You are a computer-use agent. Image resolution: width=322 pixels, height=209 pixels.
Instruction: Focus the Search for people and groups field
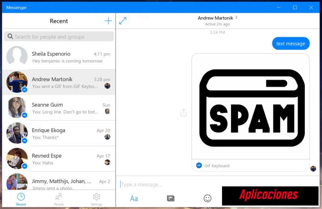[59, 36]
